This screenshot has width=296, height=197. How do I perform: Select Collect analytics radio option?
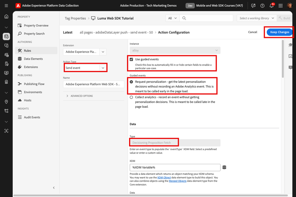coord(131,97)
